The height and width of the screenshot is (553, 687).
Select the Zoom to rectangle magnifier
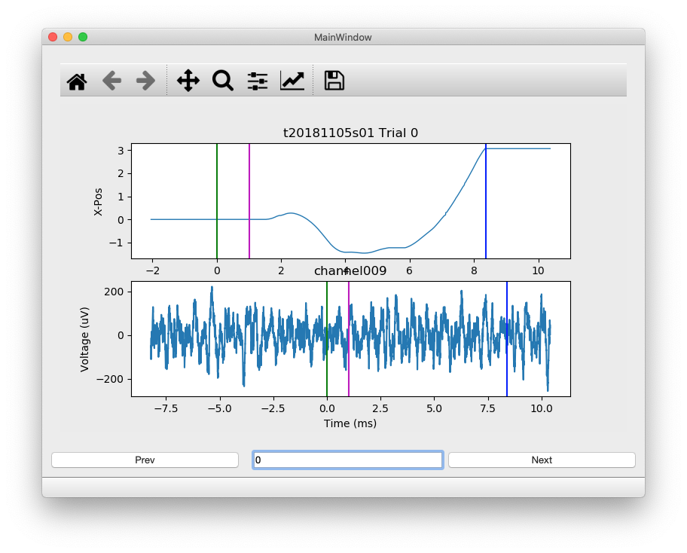(x=222, y=81)
